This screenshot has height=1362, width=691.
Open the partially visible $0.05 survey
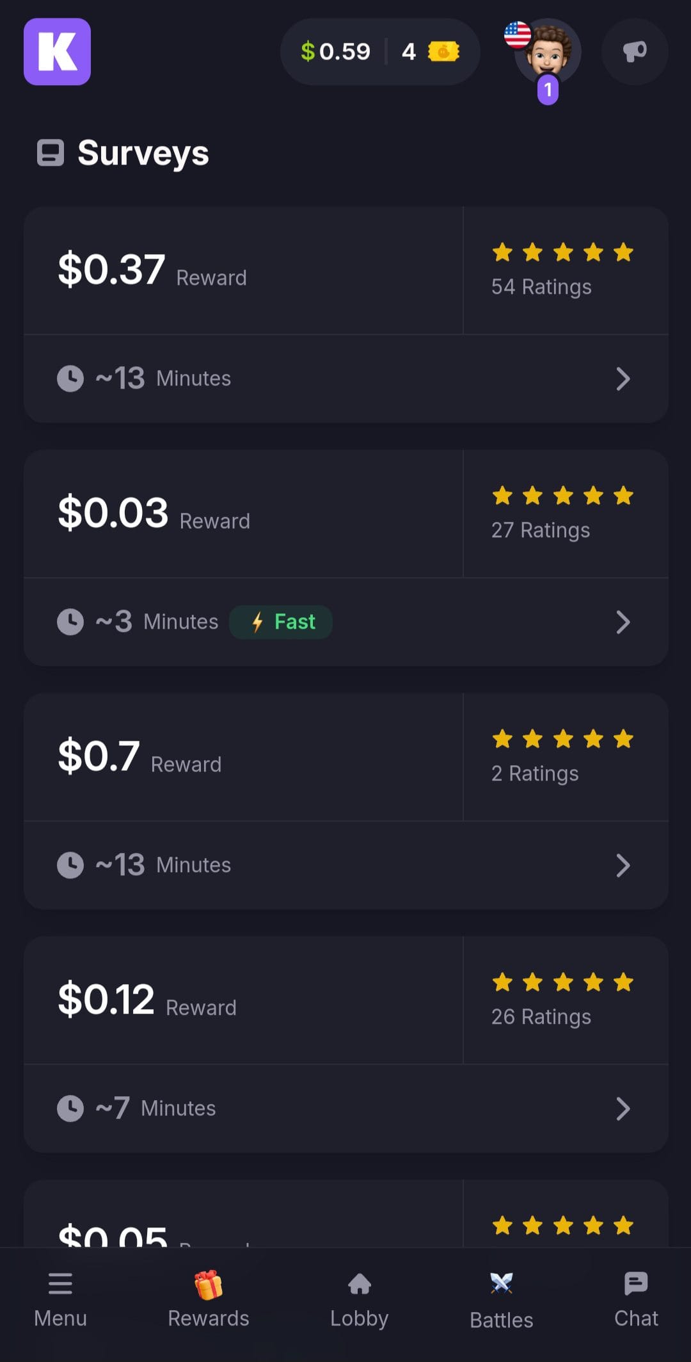346,1213
